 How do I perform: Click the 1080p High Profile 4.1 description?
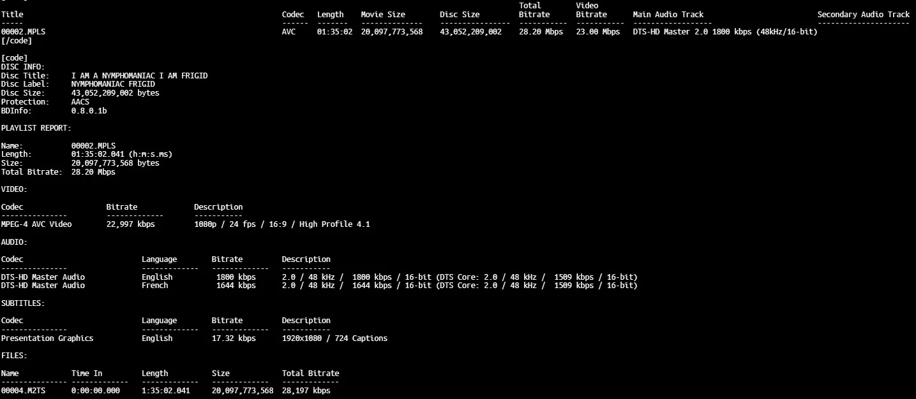pyautogui.click(x=282, y=224)
